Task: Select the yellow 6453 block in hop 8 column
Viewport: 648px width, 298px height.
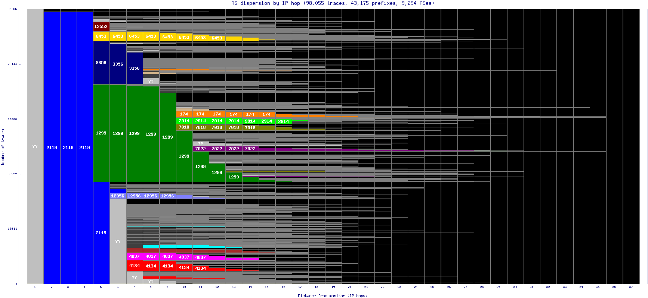Action: click(151, 36)
